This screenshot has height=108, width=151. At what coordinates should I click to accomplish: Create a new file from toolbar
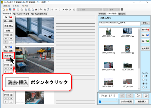tap(4, 10)
